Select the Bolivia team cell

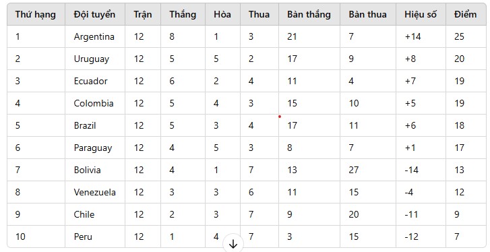click(x=95, y=170)
